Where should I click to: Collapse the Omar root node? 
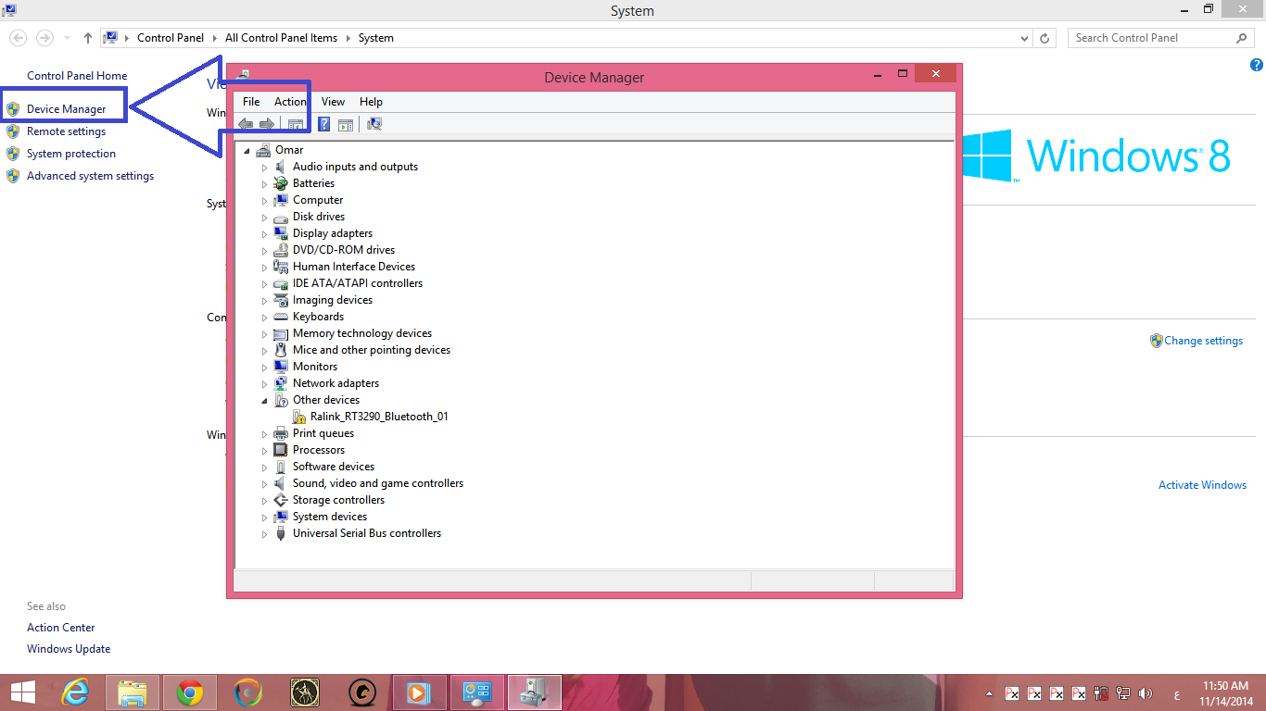pyautogui.click(x=247, y=151)
